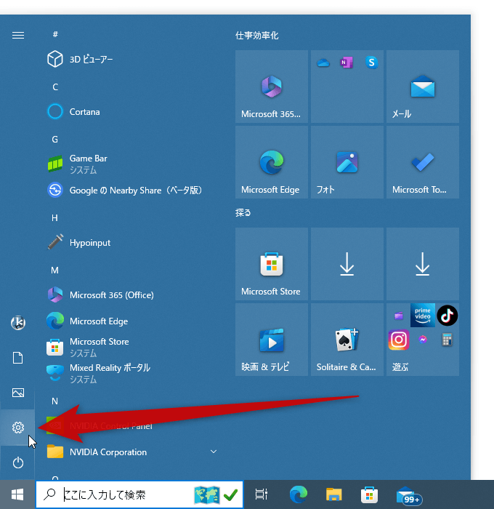Open Documents icon in Start sidebar

pos(18,358)
